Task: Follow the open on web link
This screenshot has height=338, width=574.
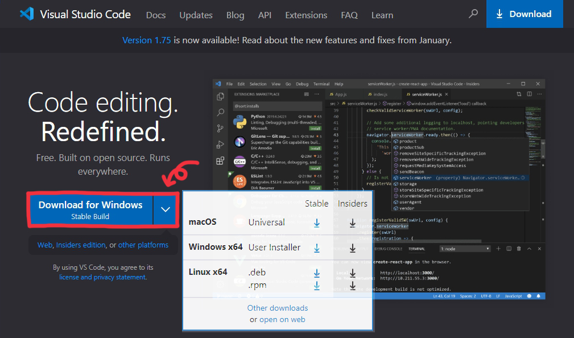Action: coord(282,319)
